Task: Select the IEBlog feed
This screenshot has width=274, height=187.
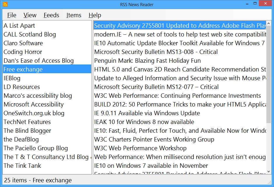Action: pyautogui.click(x=47, y=78)
